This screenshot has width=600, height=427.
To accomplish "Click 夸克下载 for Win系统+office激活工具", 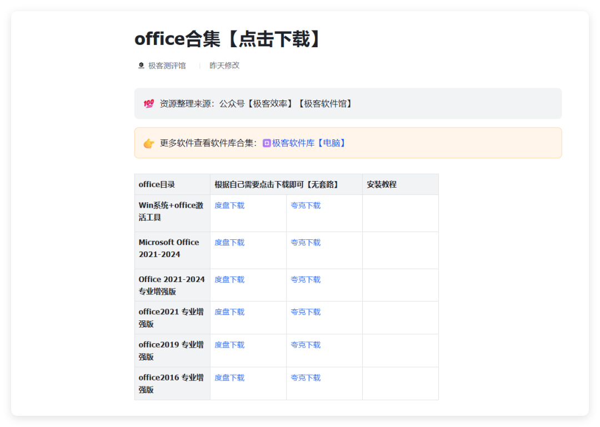I will [306, 205].
